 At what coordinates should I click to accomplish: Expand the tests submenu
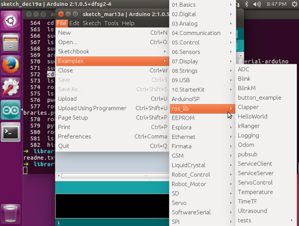pyautogui.click(x=266, y=220)
